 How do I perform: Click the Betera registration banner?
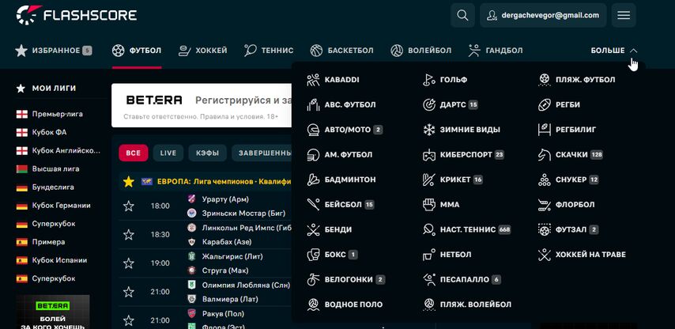(x=202, y=105)
